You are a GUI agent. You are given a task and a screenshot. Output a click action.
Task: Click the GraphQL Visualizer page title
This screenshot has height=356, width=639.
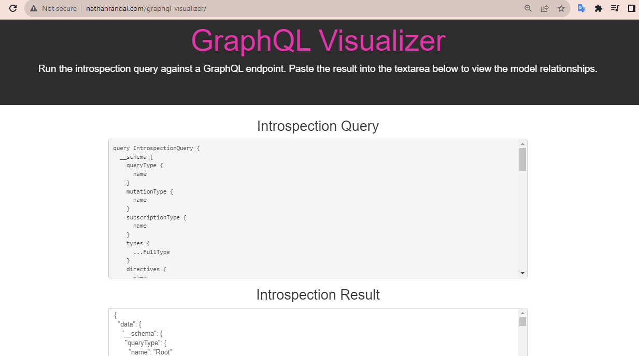[318, 40]
